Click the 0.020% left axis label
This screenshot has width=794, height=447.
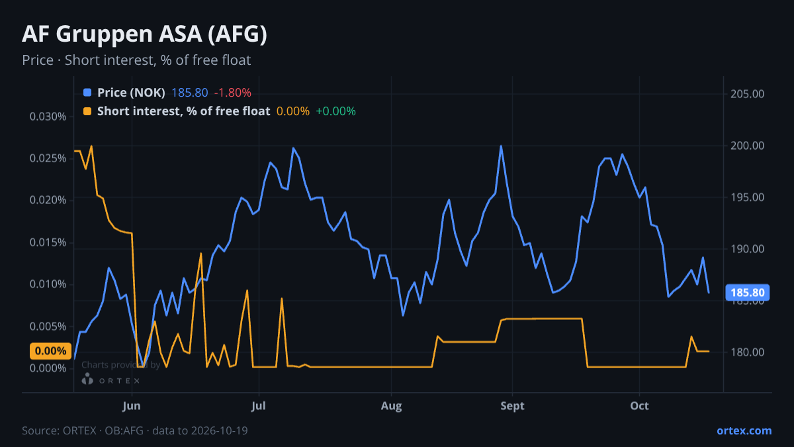pyautogui.click(x=48, y=200)
